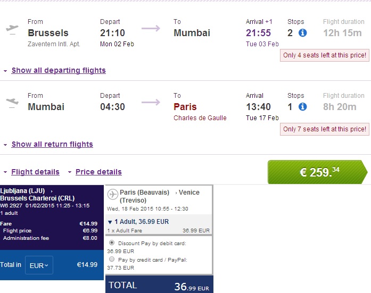Click the return flight airplane icon
The image size is (371, 293).
pos(12,102)
